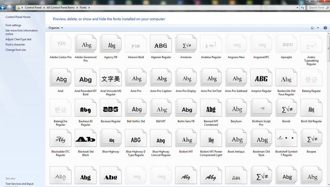This screenshot has width=330, height=187.
Task: Open the view options dropdown arrow
Action: pyautogui.click(x=318, y=28)
